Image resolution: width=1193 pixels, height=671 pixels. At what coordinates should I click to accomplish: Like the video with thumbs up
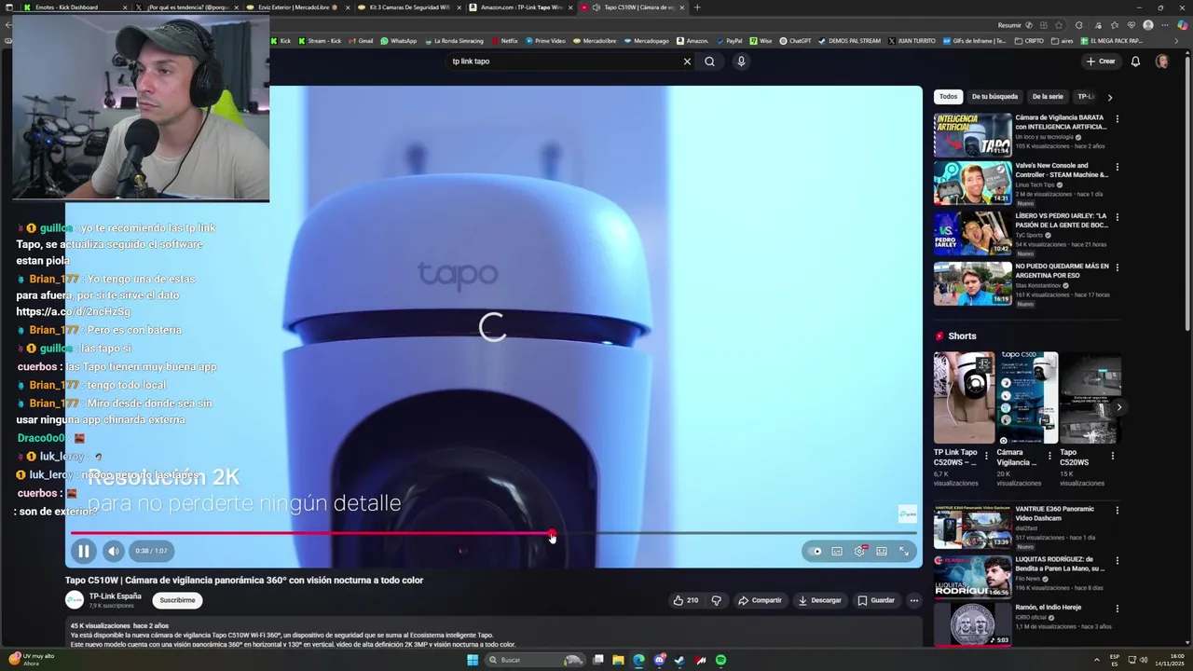click(x=686, y=600)
